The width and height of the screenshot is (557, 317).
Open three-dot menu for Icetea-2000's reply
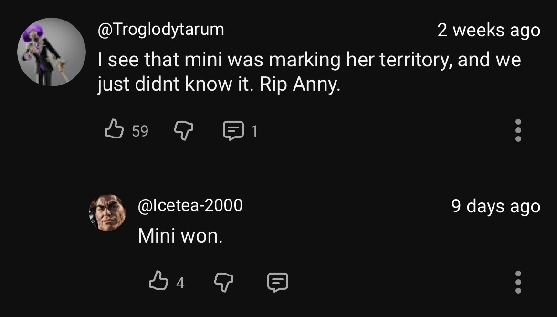point(518,282)
